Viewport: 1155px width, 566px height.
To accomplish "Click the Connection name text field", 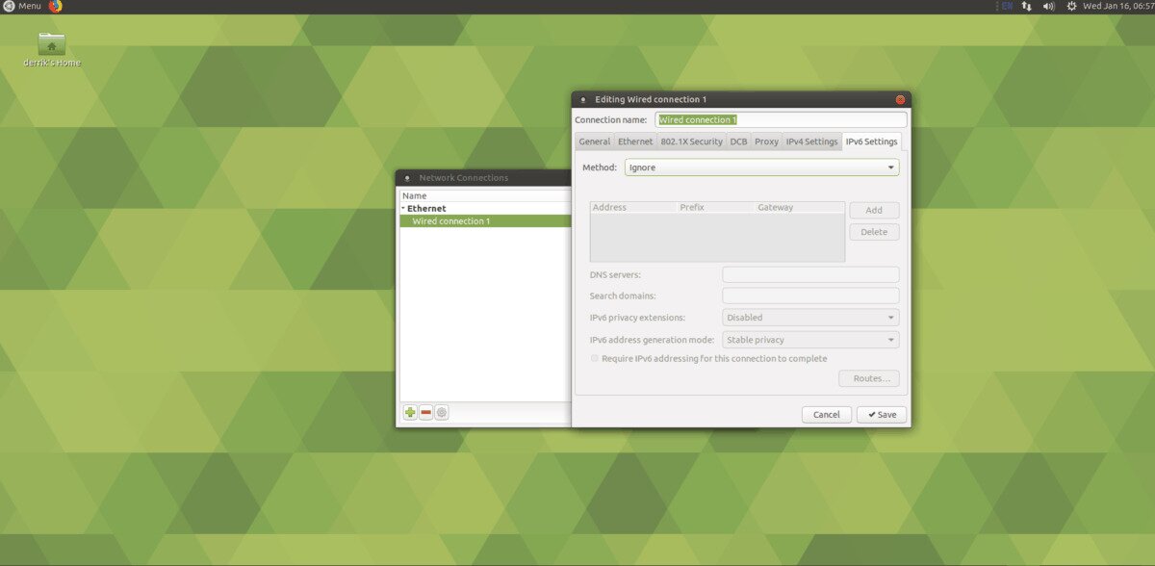I will pos(781,120).
